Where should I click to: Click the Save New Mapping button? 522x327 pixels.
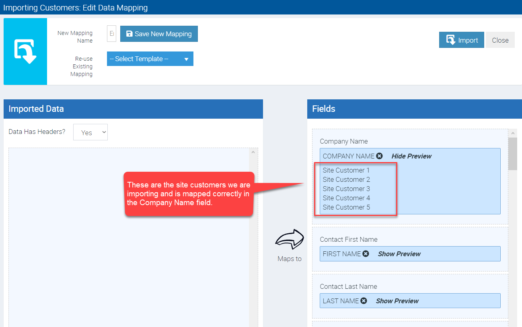(159, 34)
